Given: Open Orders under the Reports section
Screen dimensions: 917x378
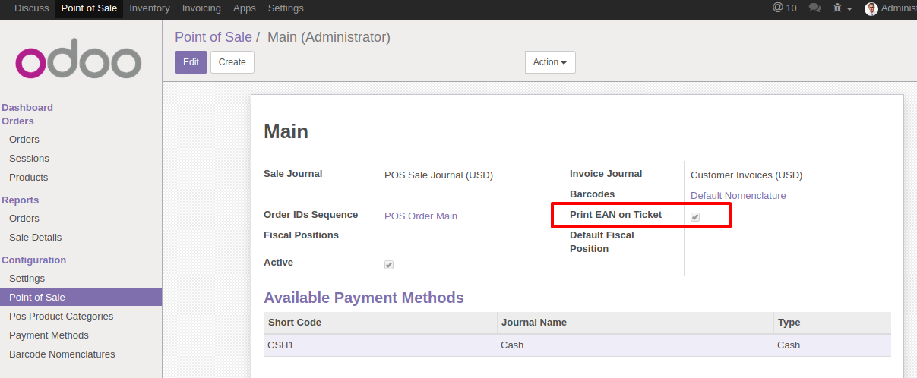Looking at the screenshot, I should tap(24, 219).
